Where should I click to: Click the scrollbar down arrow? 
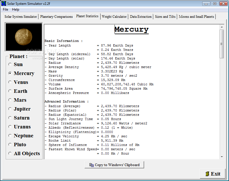222,157
